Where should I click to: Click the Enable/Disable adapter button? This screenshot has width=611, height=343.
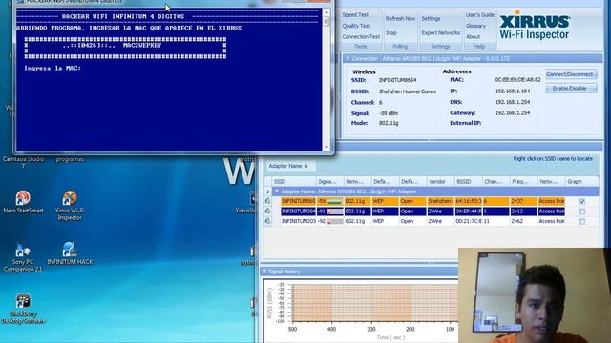[x=571, y=89]
